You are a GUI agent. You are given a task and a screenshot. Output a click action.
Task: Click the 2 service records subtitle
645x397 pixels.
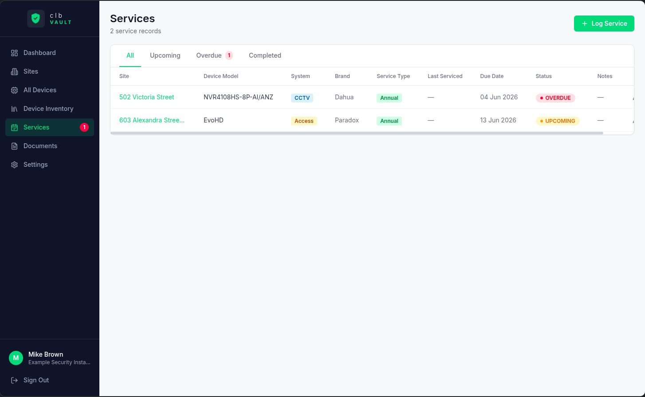pyautogui.click(x=135, y=31)
